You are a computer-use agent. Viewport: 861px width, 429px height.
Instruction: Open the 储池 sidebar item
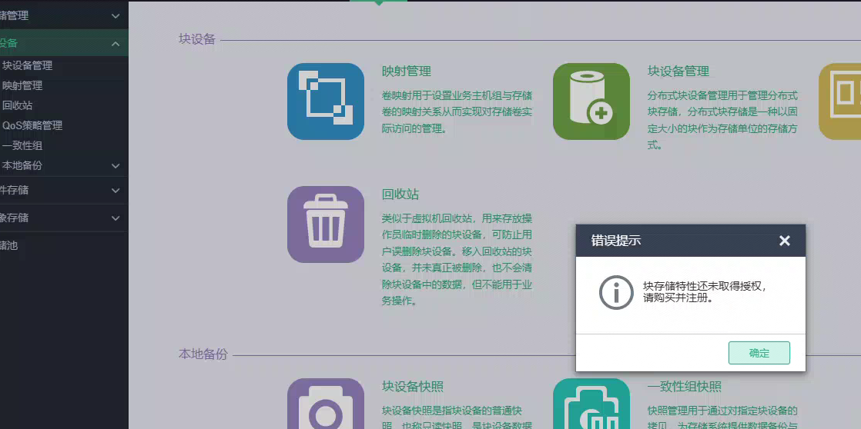pyautogui.click(x=9, y=245)
